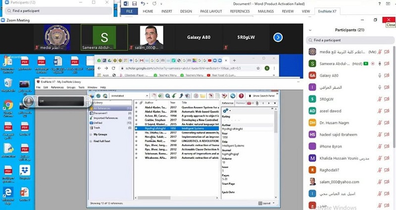Select the Crabbe, Stephen 2017 reference row
The width and height of the screenshot is (396, 210).
tap(177, 120)
